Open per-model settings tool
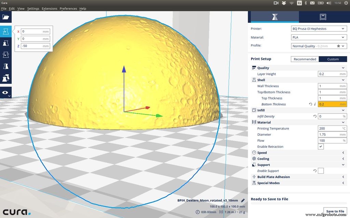350x218 pixels. pos(5,78)
